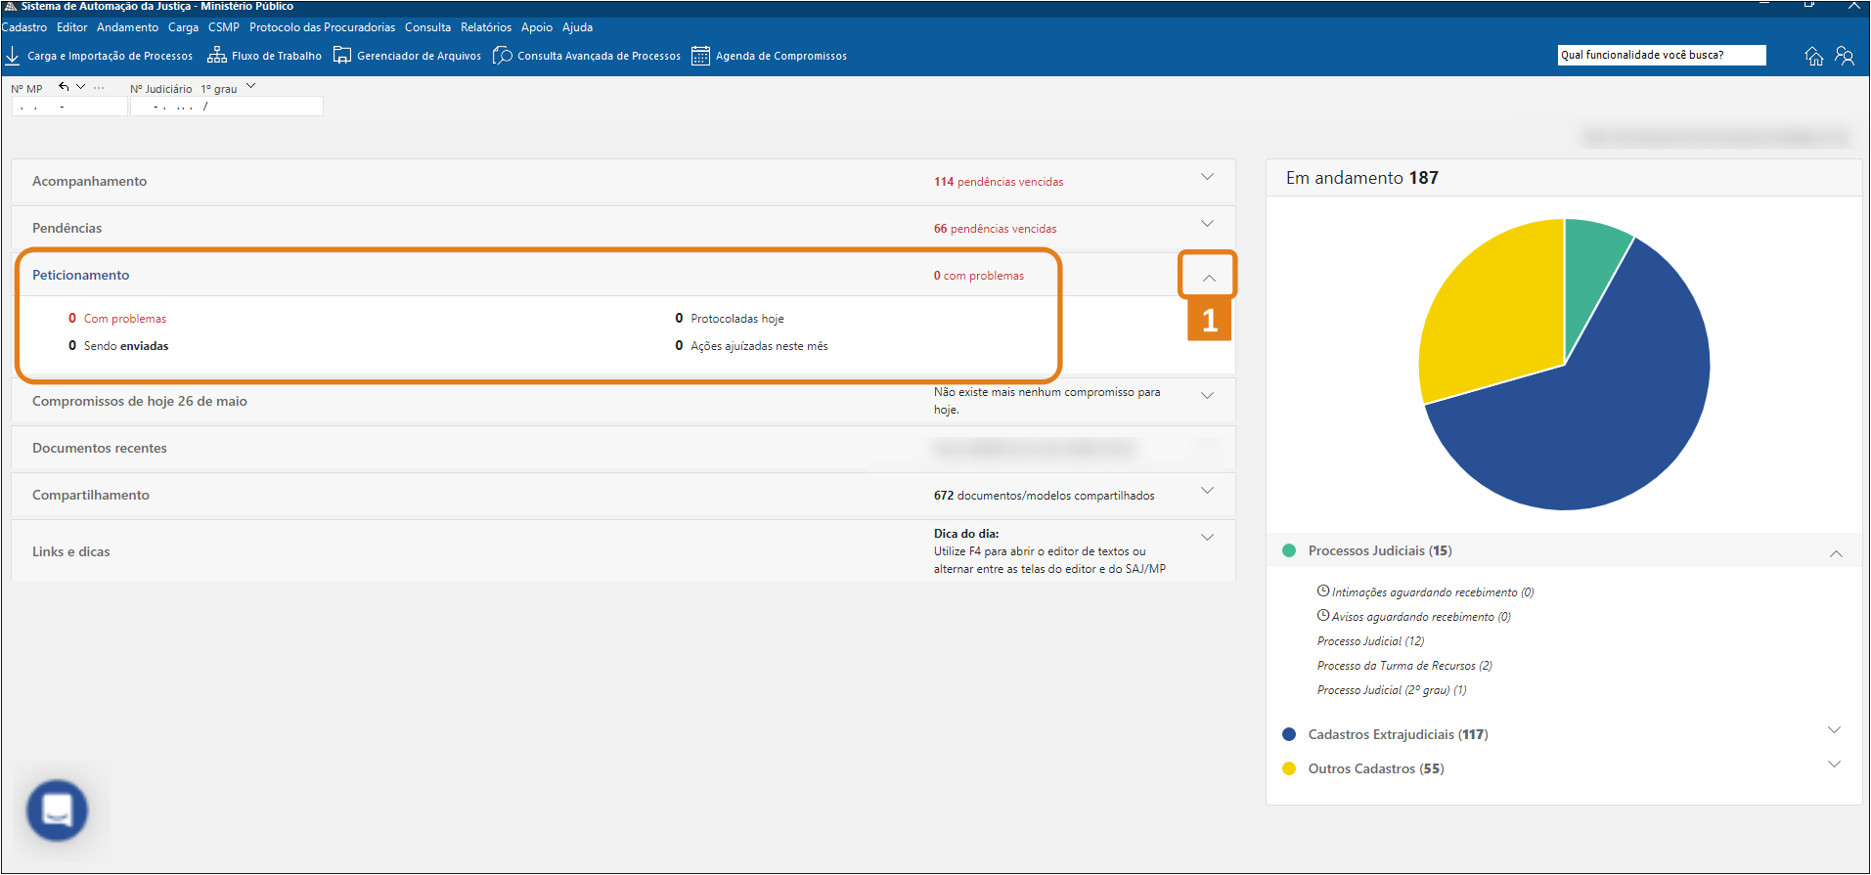Click the ellipsis options next to Nº MP
The width and height of the screenshot is (1871, 875).
99,88
